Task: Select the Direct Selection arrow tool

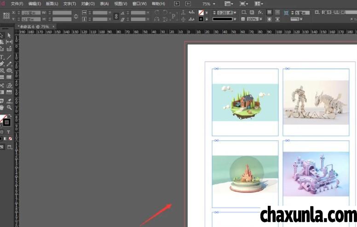Action: click(9, 35)
